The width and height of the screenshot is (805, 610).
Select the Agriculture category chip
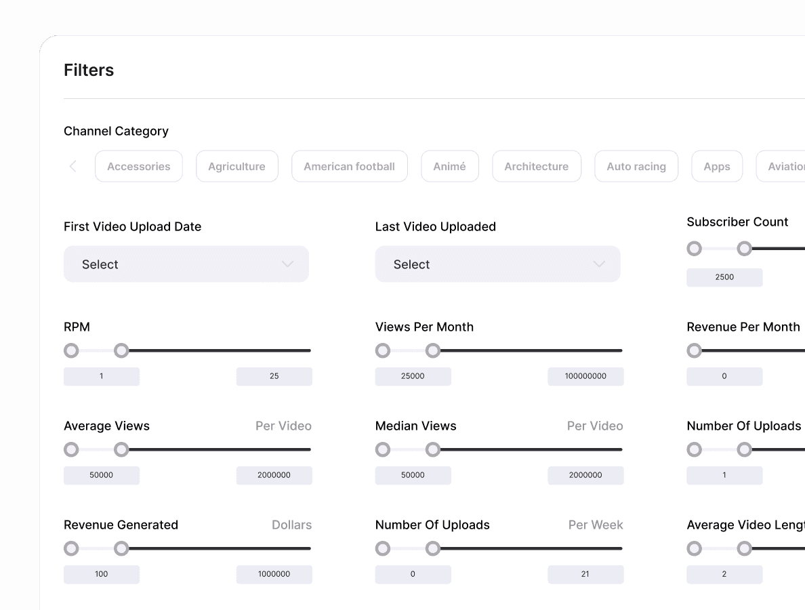coord(236,166)
